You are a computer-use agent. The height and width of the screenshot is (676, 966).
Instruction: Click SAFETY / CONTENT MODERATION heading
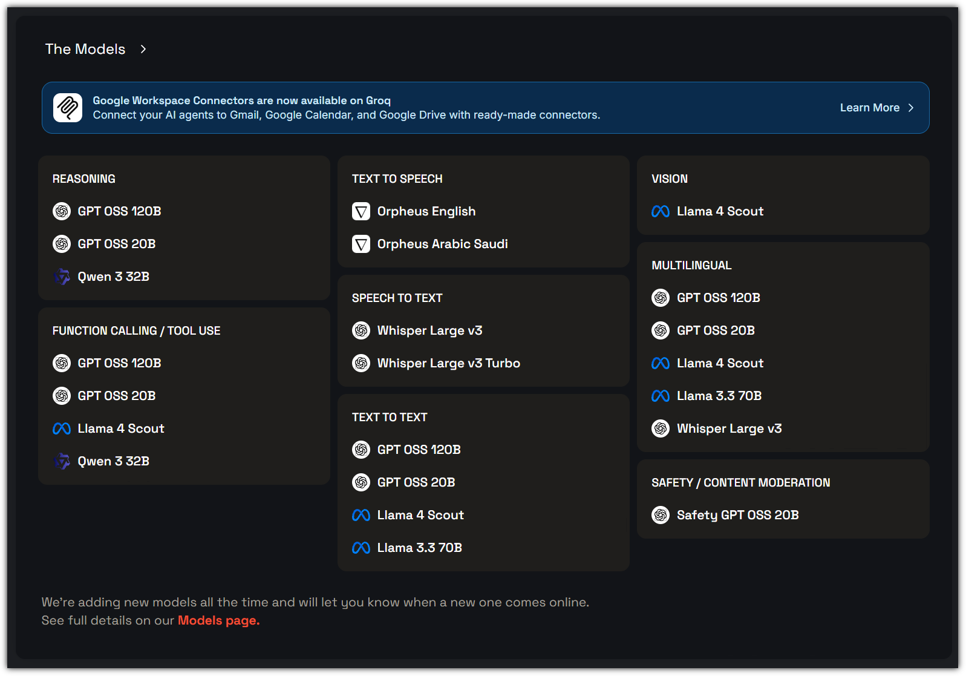coord(741,483)
